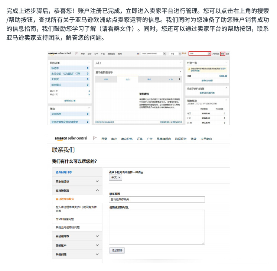277x271 pixels.
Task: Open the 查看您的订单 link
Action: [70, 101]
